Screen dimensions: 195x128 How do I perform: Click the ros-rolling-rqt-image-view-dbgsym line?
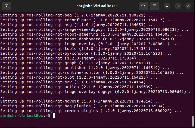tap(94, 29)
